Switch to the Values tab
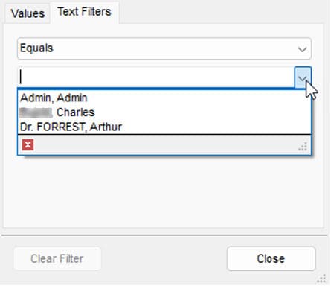 click(28, 13)
